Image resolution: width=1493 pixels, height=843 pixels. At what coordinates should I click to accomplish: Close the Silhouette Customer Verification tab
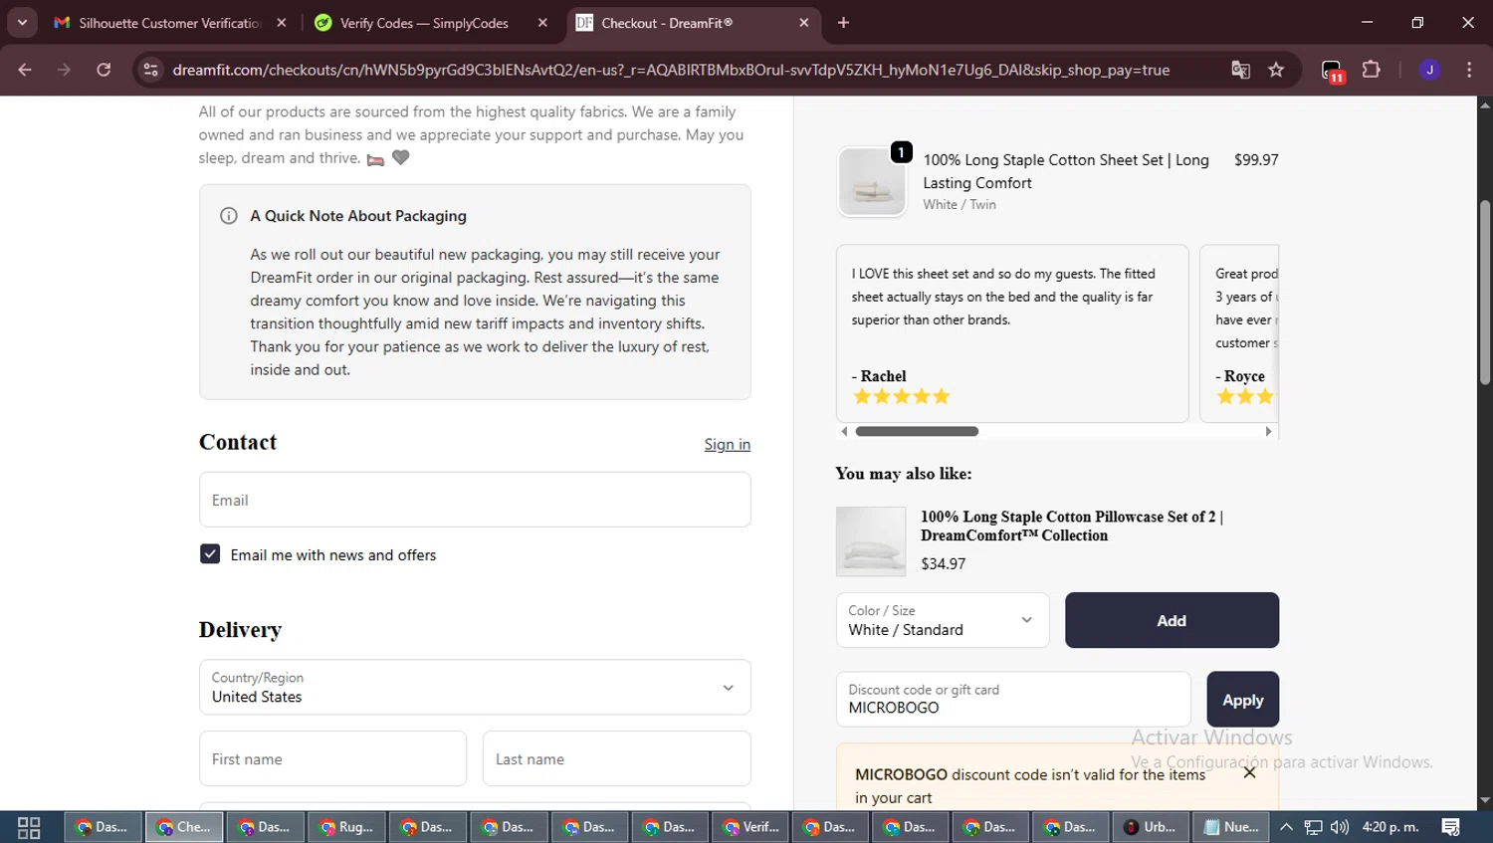point(282,23)
